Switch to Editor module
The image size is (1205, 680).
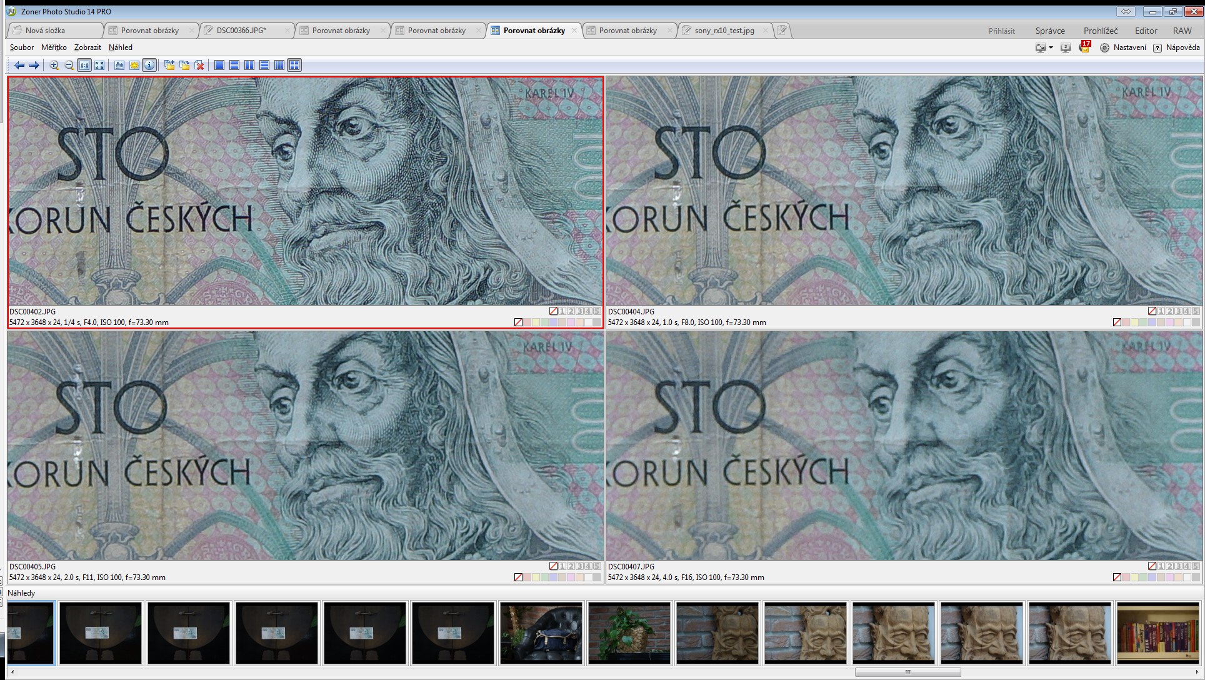[1146, 31]
